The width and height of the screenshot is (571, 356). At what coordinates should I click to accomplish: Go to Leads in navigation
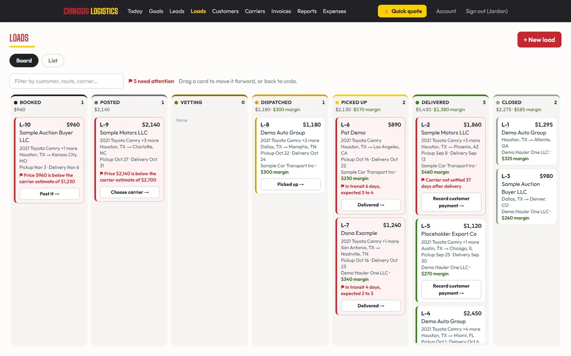177,11
